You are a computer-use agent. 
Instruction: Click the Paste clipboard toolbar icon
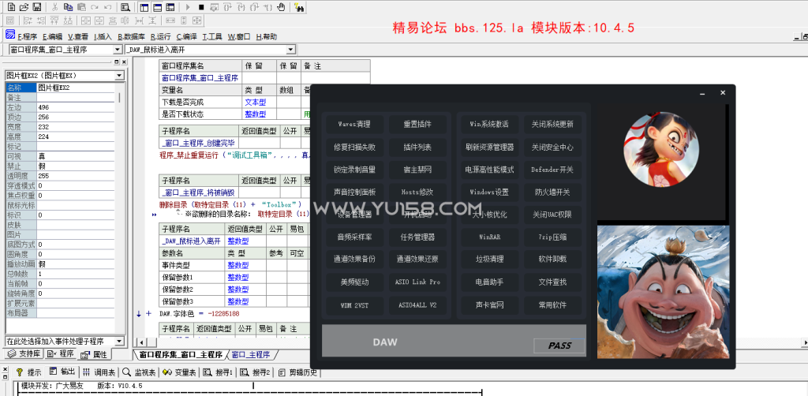pyautogui.click(x=81, y=7)
